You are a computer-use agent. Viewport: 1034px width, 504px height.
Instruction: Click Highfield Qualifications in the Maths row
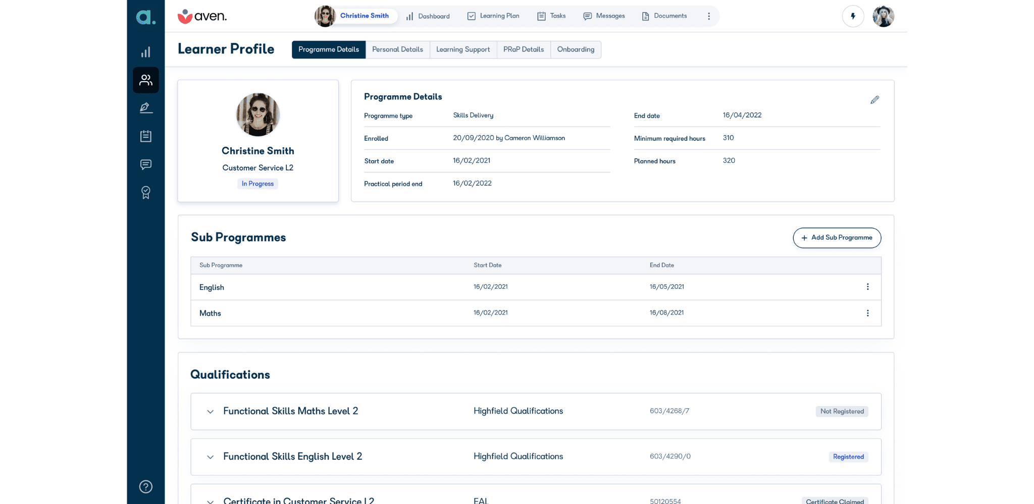pos(519,411)
